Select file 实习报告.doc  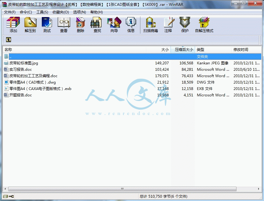pyautogui.click(x=20, y=70)
